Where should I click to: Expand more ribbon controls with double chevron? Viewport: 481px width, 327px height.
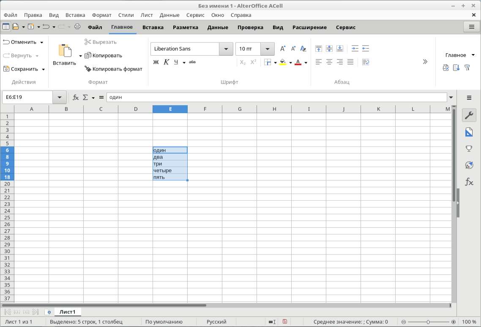425,62
